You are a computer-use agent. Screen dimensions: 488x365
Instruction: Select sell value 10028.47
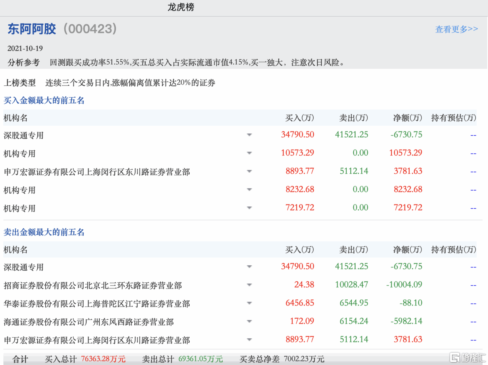click(352, 285)
